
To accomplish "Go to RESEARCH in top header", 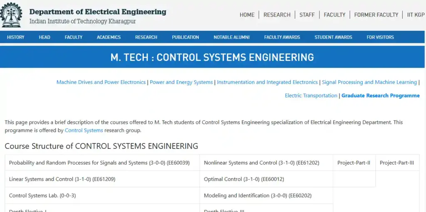I will tap(277, 15).
